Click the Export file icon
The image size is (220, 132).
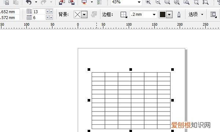71,2
